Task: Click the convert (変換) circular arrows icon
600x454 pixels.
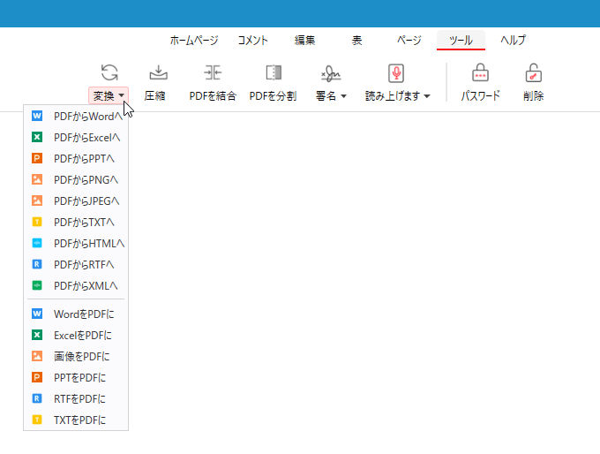Action: (x=109, y=72)
